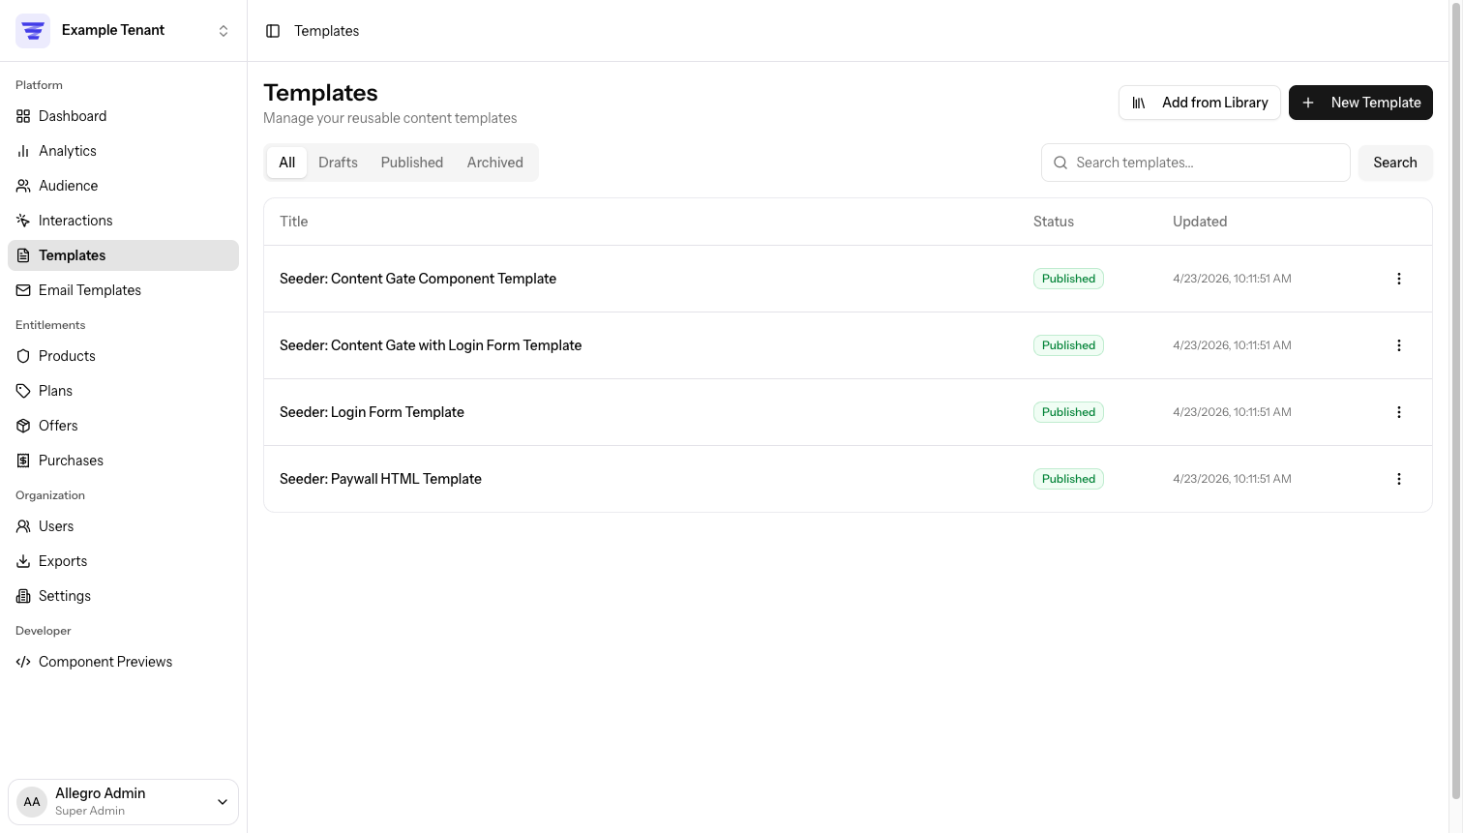Expand the Allegro Admin account menu chevron
This screenshot has height=833, width=1463.
[x=223, y=802]
